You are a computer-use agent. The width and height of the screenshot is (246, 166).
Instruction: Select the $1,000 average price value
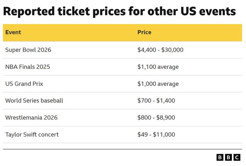pos(158,84)
